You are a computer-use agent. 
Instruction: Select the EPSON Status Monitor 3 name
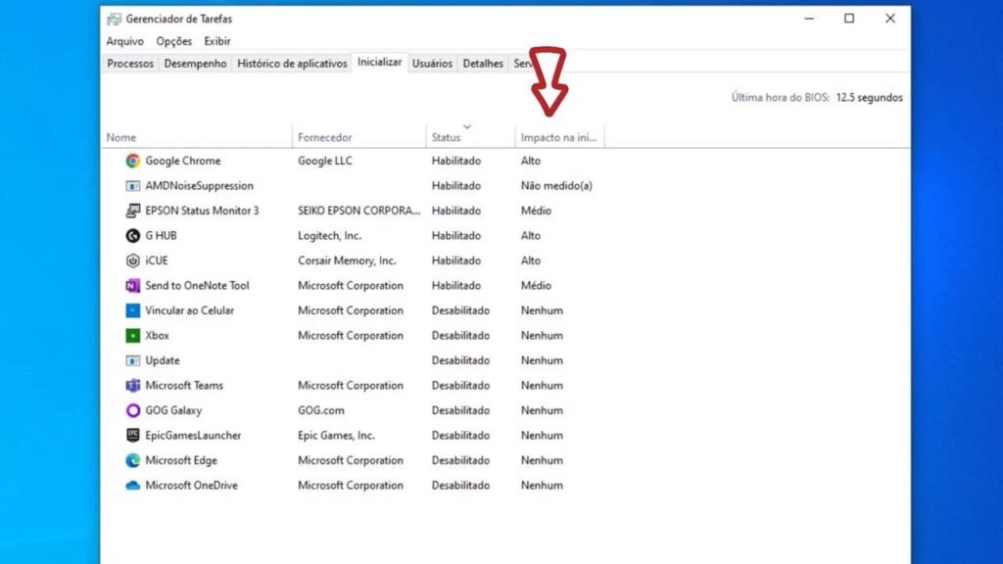pos(202,211)
